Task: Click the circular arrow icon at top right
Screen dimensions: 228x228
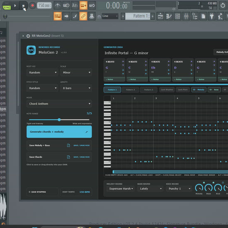Action: click(x=223, y=6)
